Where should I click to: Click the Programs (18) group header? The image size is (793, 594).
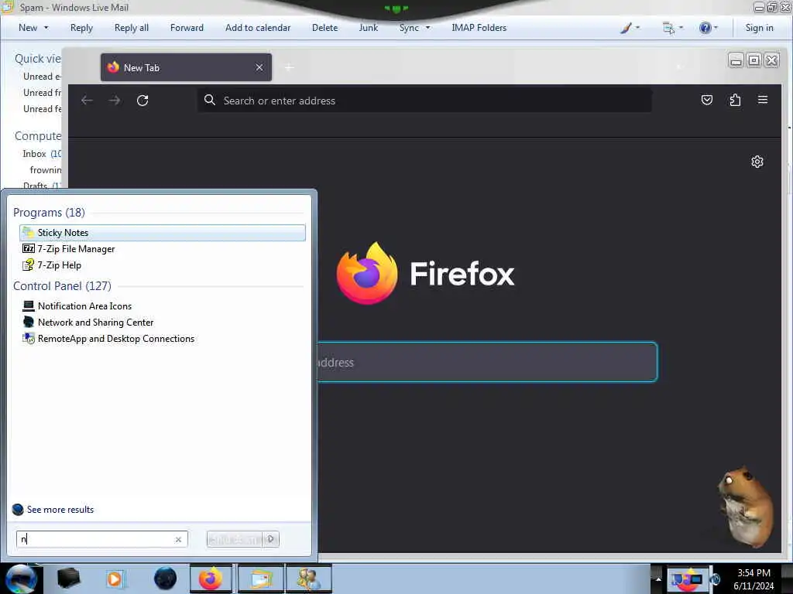tap(49, 212)
